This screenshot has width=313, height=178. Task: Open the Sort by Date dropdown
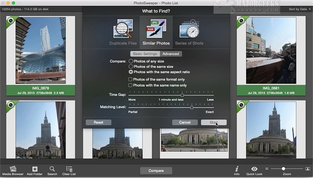tap(300, 9)
